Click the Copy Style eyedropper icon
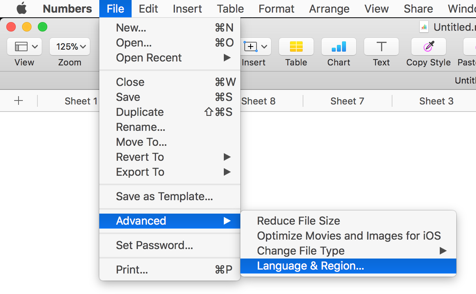476x294 pixels. 428,47
